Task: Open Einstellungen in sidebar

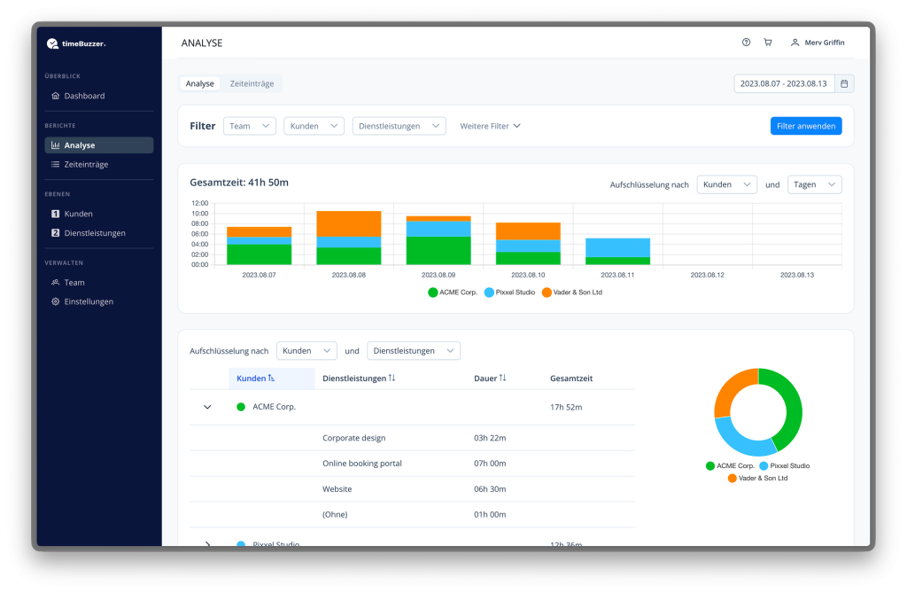Action: tap(99, 301)
